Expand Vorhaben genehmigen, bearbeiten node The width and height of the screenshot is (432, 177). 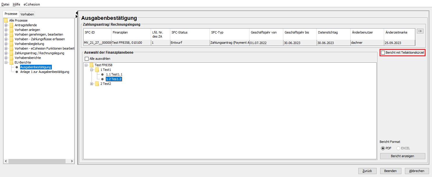6,34
